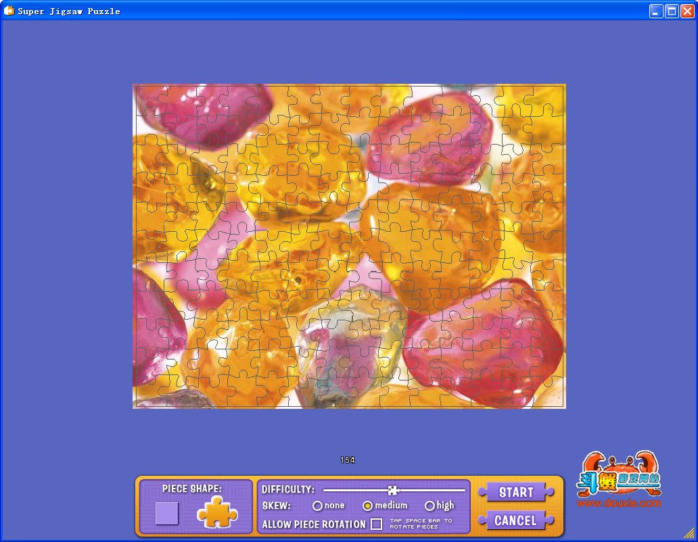Click the far right end of the Difficulty track
The image size is (698, 542).
[x=464, y=490]
